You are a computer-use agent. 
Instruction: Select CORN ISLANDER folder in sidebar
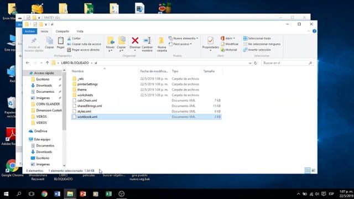pos(45,104)
